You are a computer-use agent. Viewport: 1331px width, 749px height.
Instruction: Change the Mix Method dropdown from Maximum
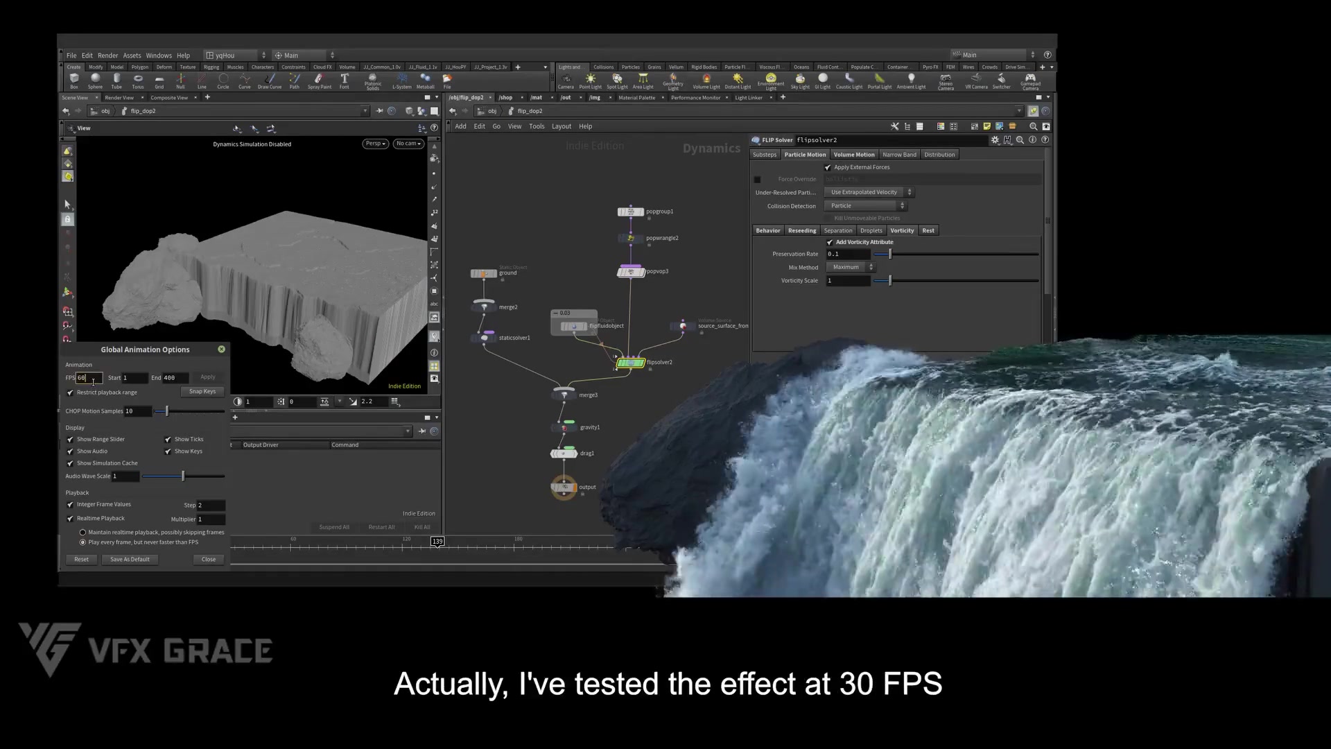[x=851, y=267]
